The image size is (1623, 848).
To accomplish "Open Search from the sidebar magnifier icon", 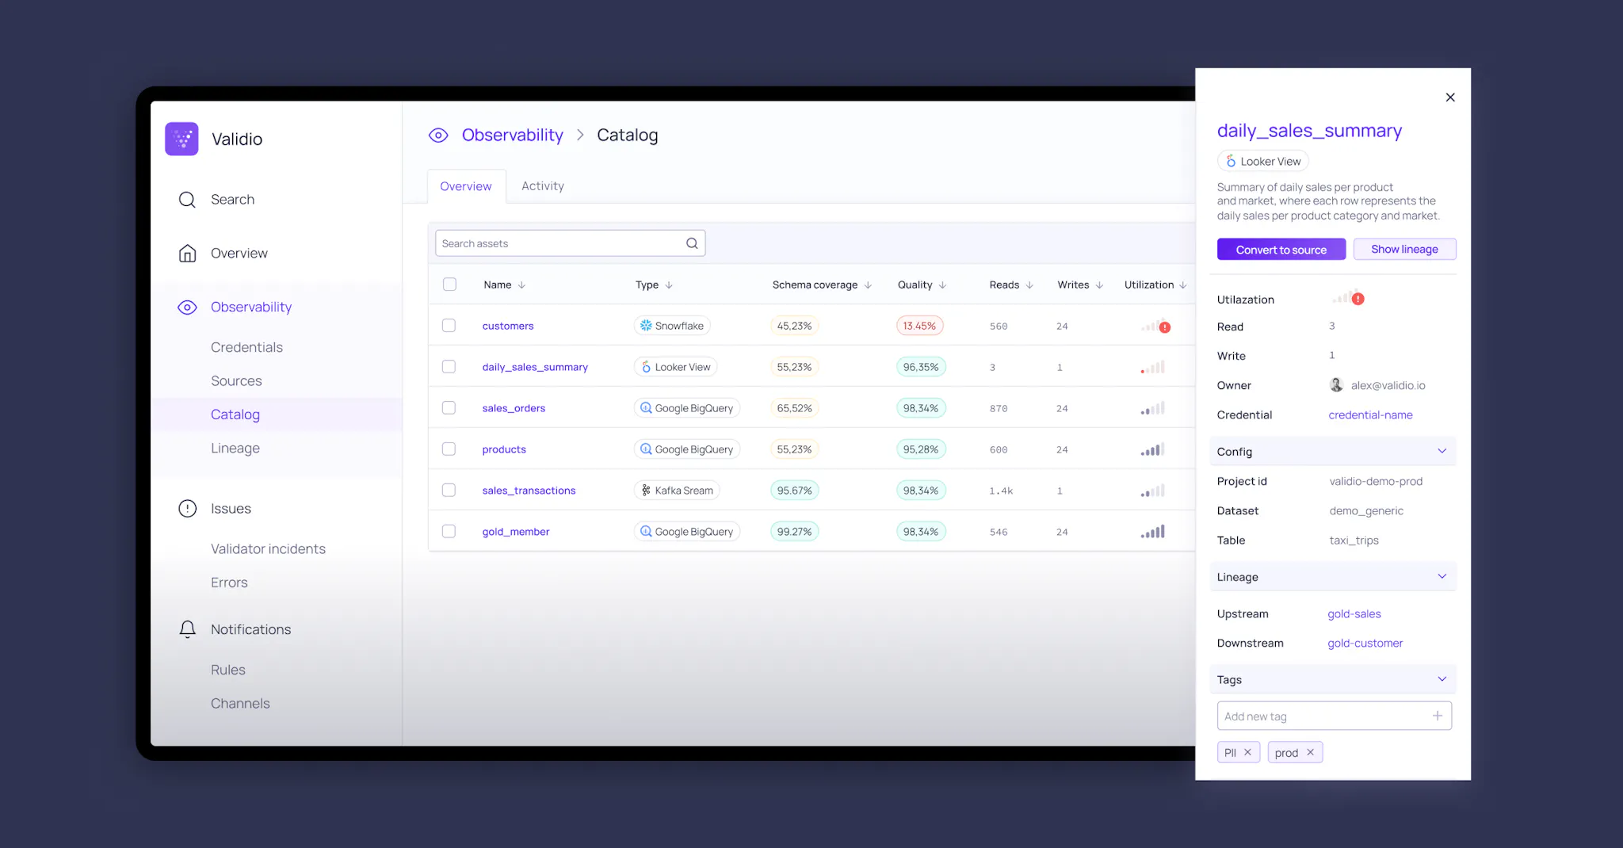I will [x=187, y=200].
